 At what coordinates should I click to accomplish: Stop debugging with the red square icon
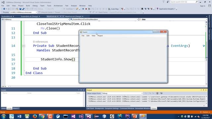[86, 9]
